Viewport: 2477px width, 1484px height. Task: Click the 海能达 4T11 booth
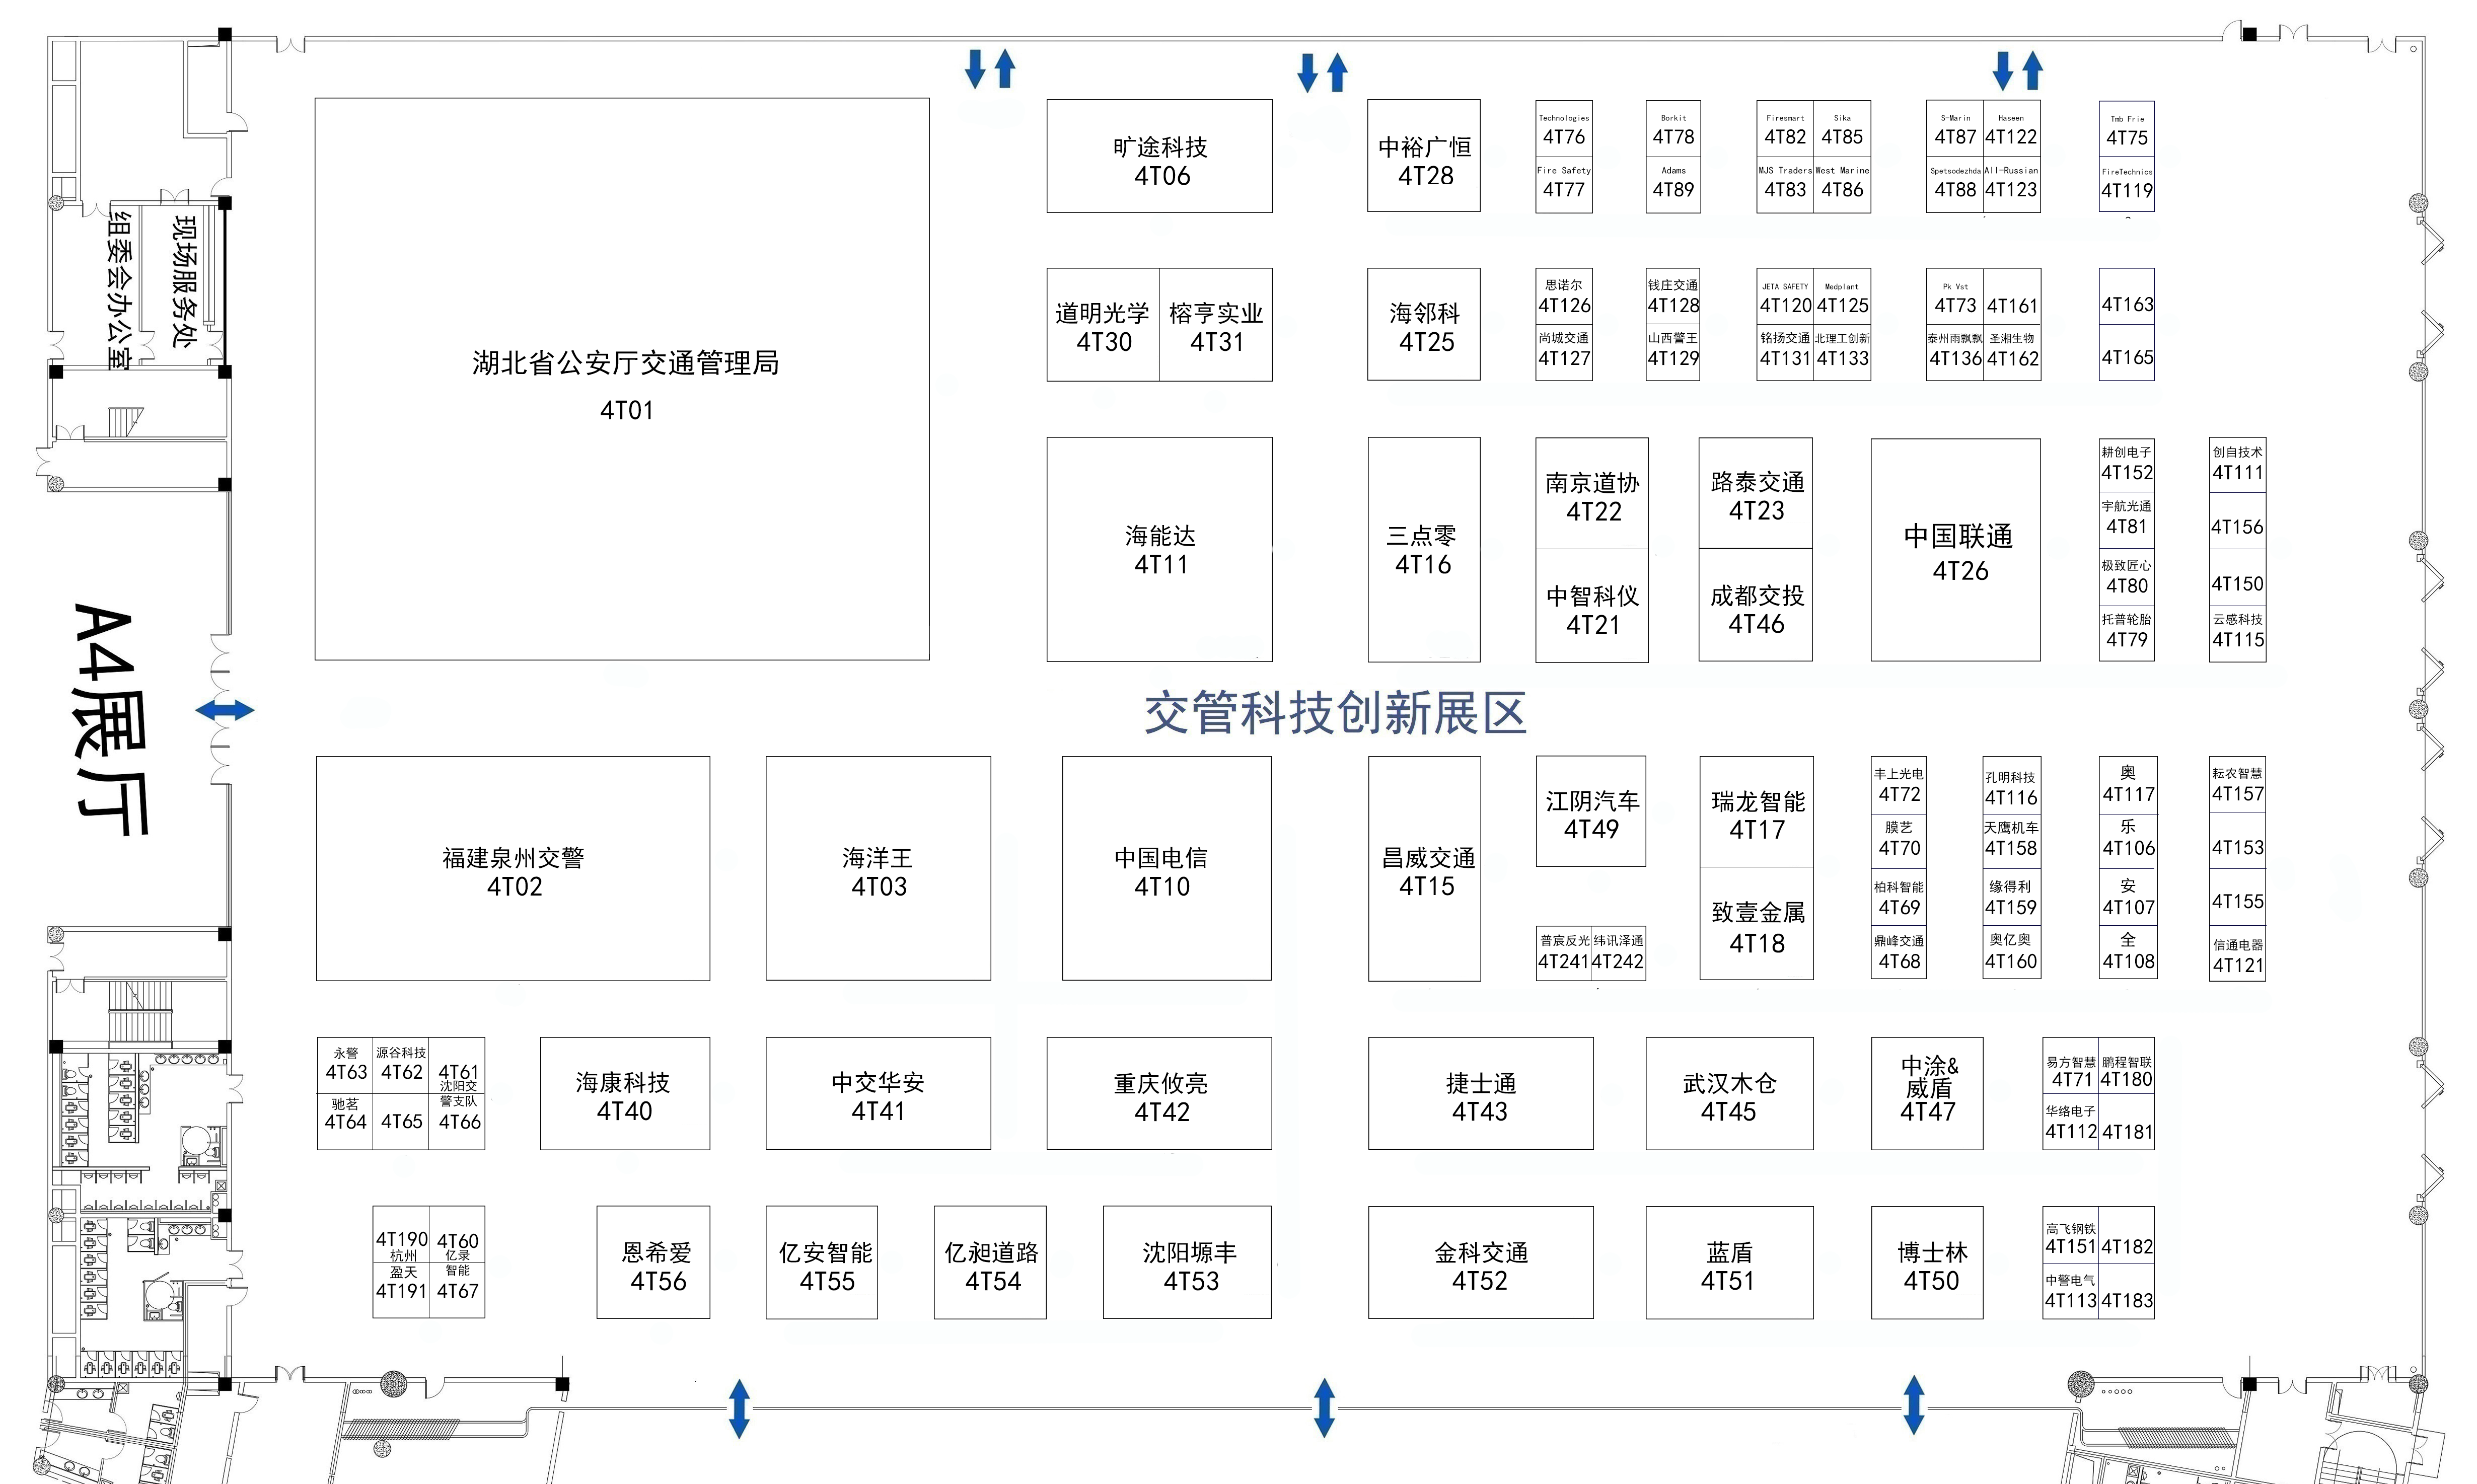1159,549
